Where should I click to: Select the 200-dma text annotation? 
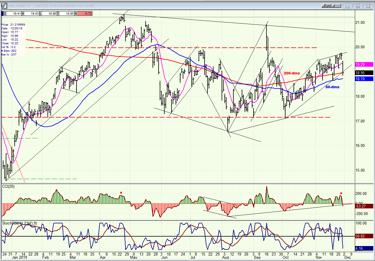point(292,74)
